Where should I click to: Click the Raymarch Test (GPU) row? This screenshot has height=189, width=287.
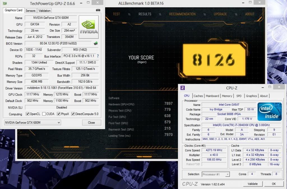coord(140,129)
